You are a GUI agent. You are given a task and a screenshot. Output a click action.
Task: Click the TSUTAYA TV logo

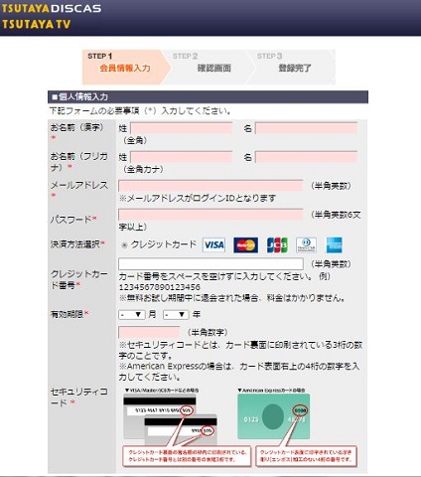[x=36, y=24]
